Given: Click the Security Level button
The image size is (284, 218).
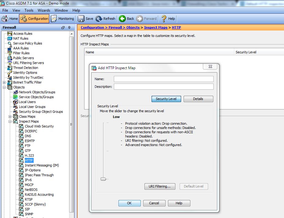Looking at the screenshot, I should (166, 99).
